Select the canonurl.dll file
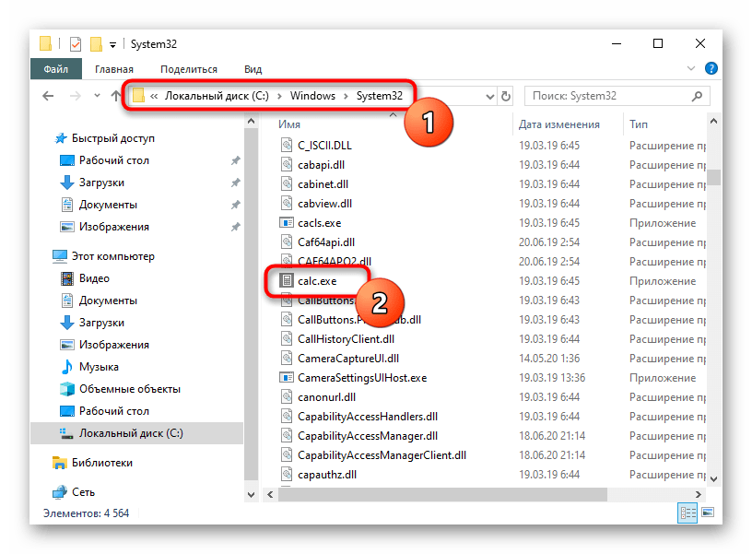 326,397
